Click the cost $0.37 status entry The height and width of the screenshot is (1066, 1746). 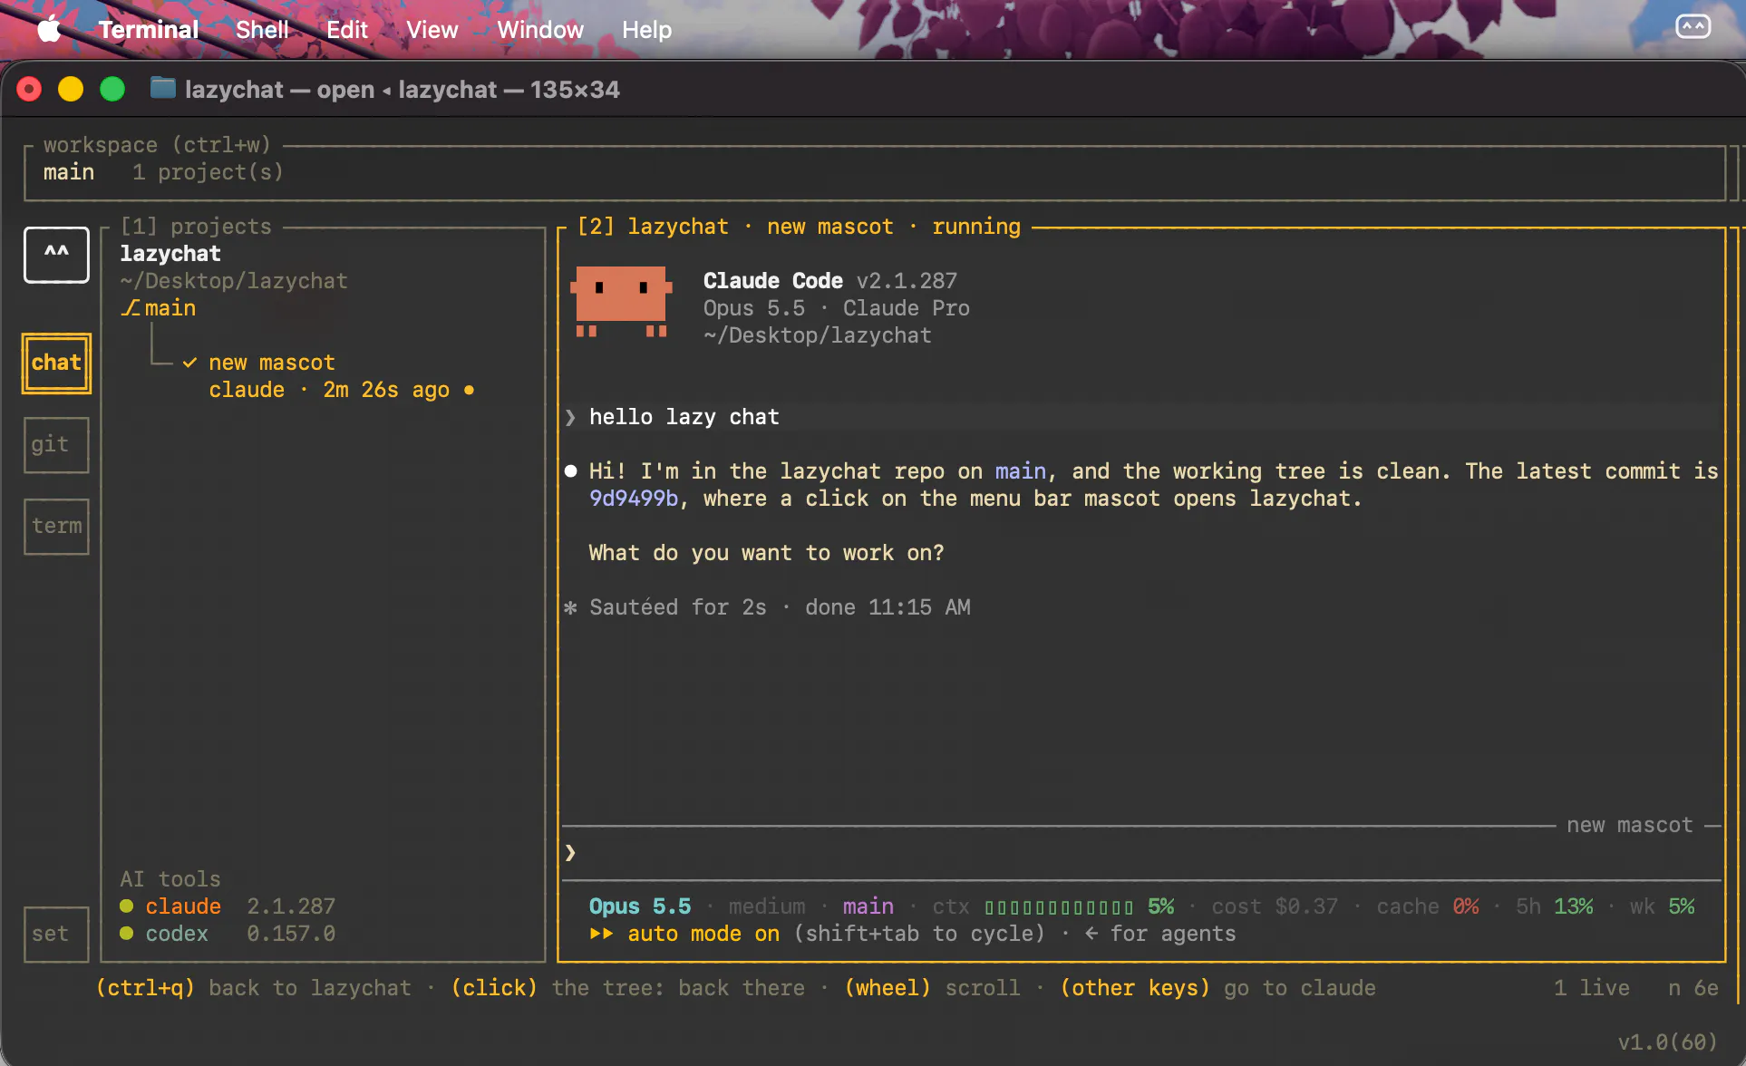(x=1275, y=906)
